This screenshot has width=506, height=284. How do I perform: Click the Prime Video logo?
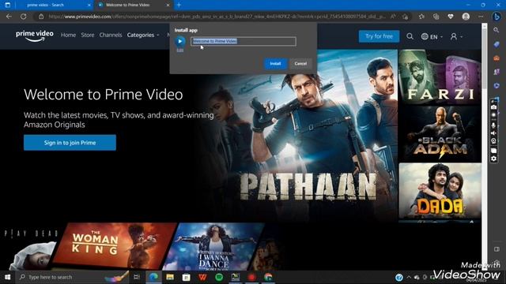pos(35,35)
